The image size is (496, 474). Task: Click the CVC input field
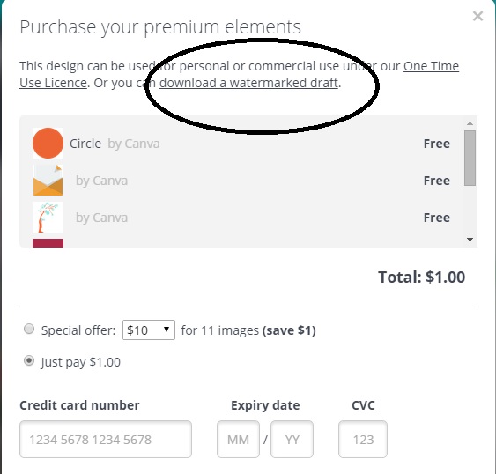(363, 439)
